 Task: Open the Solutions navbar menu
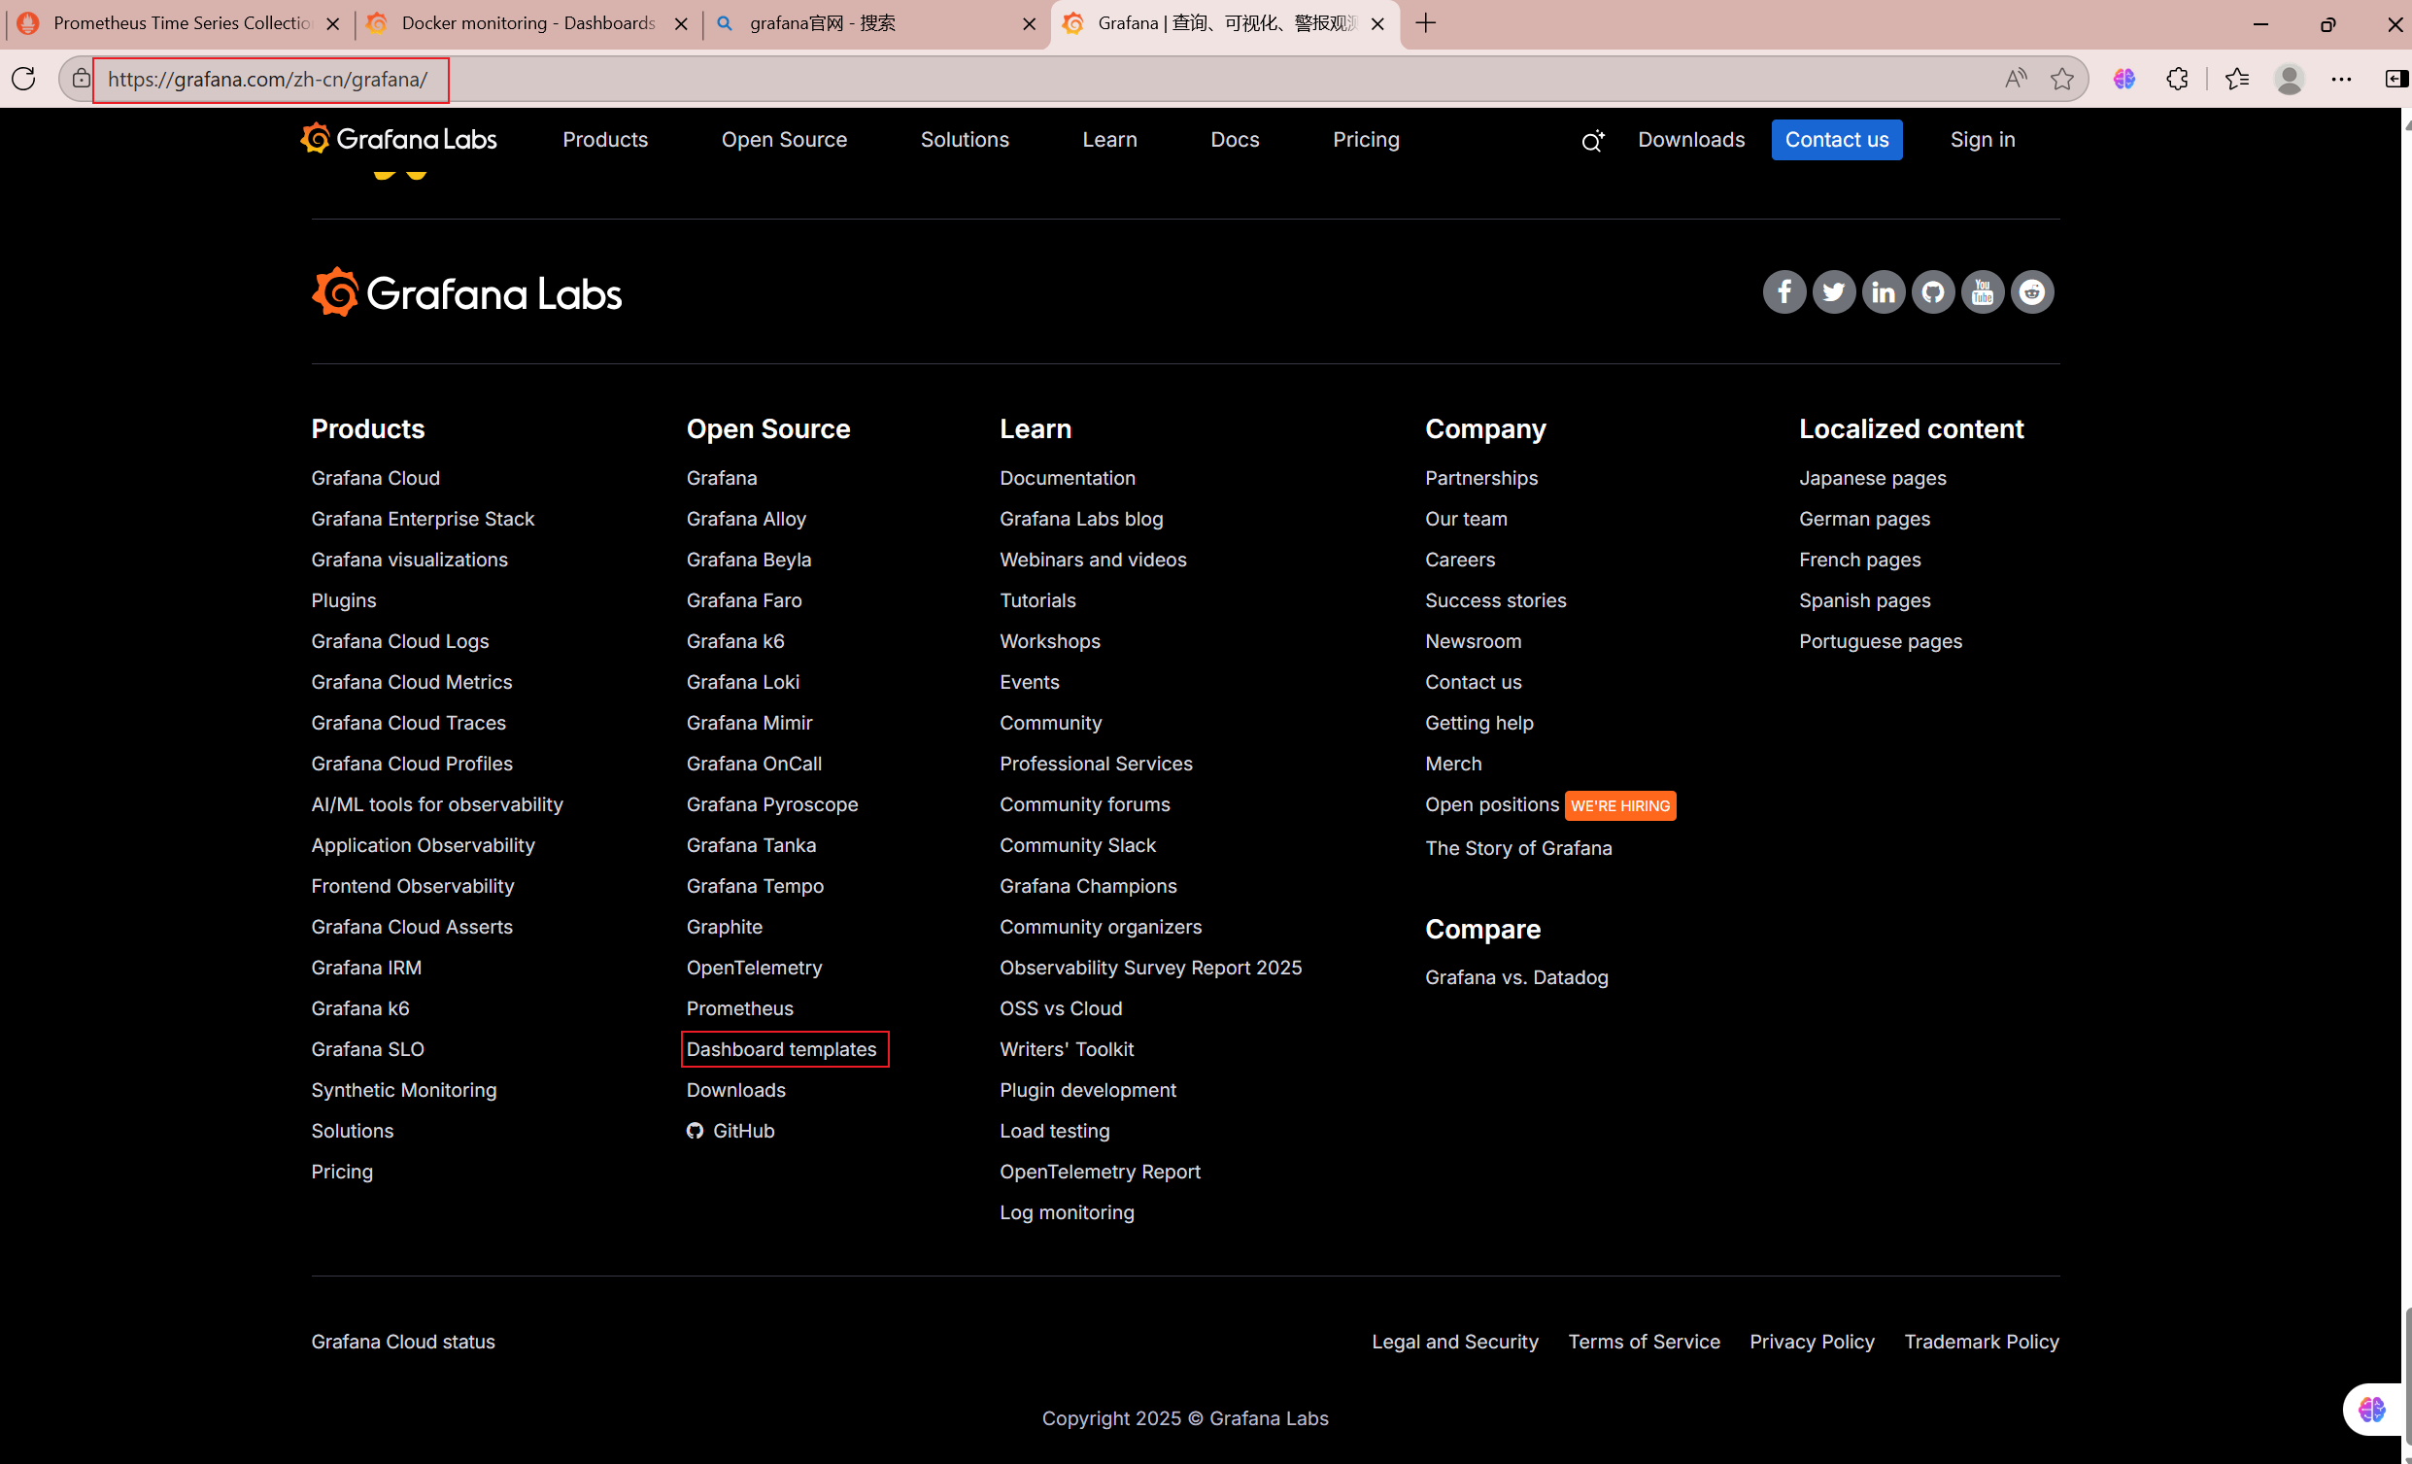coord(965,139)
